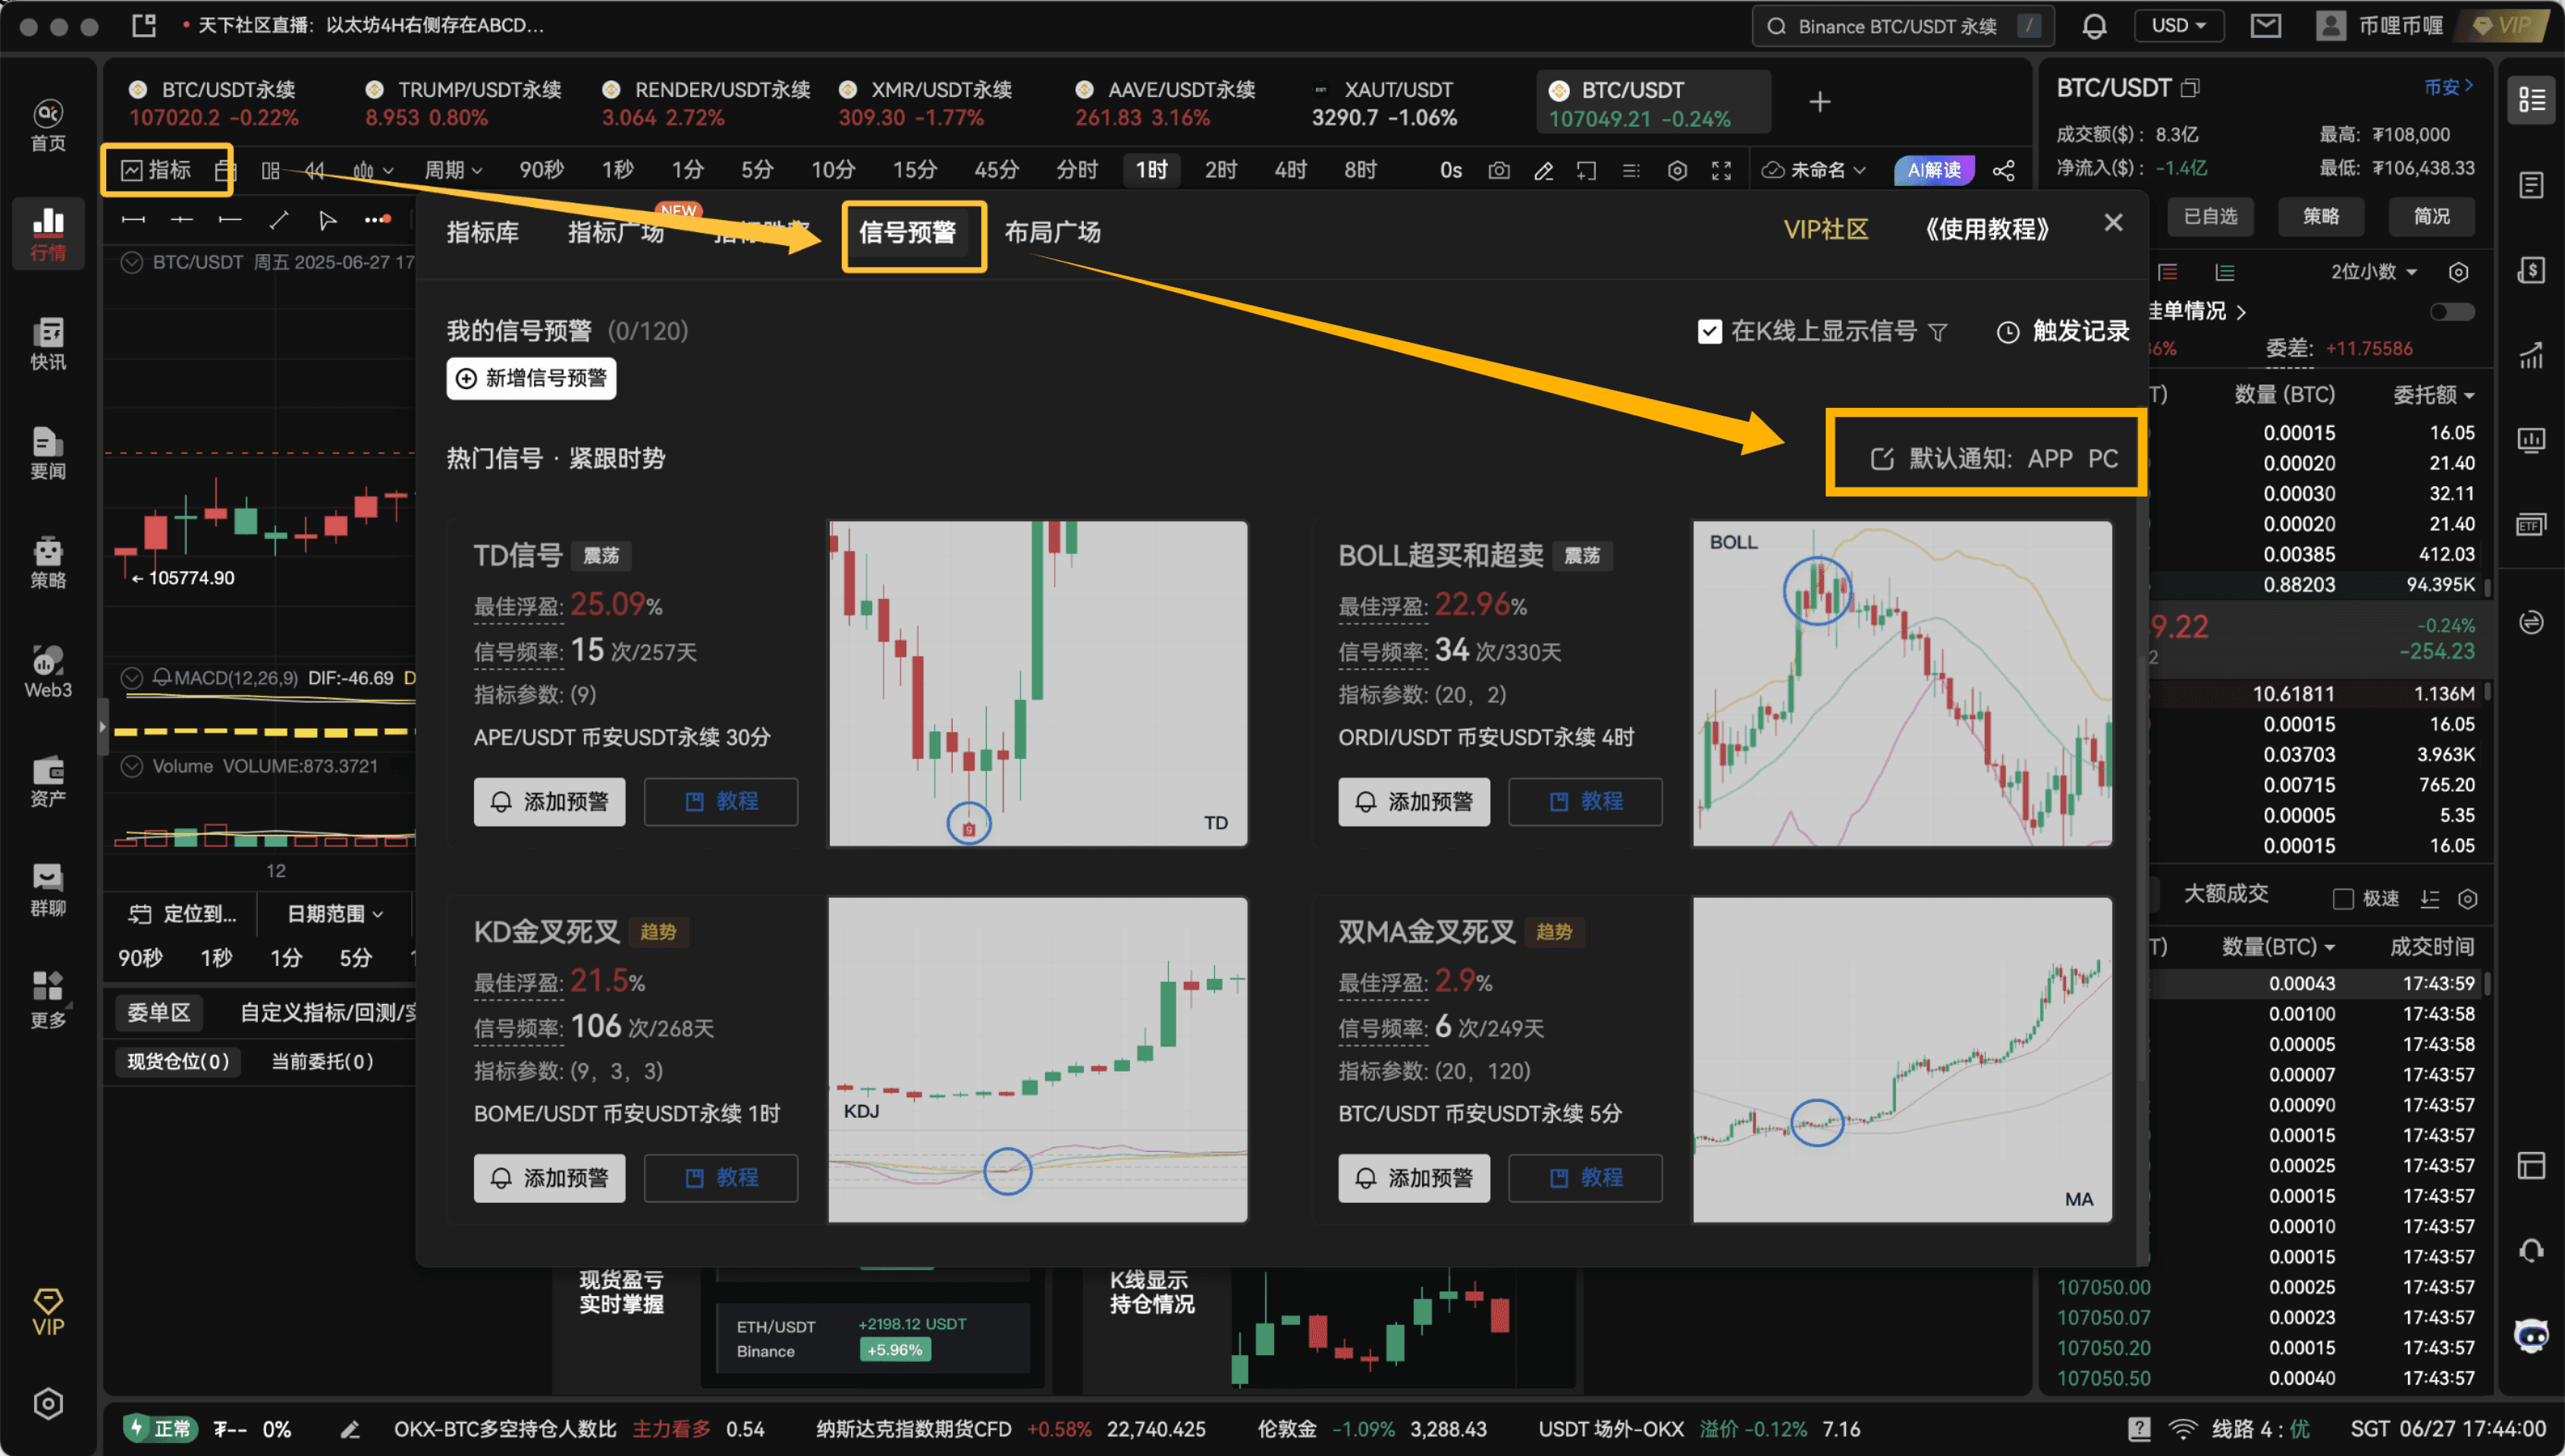Open 触发记录 trigger history

pos(2063,331)
